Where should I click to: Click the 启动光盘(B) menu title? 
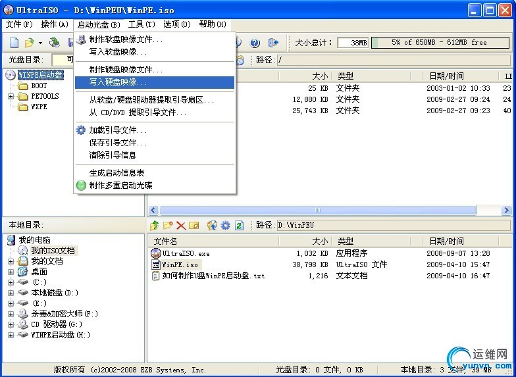click(x=99, y=25)
